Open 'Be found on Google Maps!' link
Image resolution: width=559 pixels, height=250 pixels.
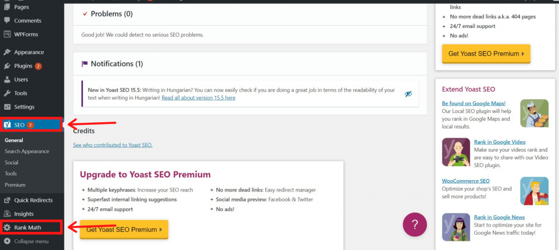coord(474,103)
